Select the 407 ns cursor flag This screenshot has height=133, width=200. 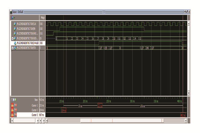tap(183, 115)
